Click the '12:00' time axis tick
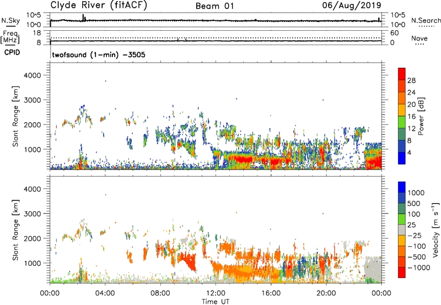The height and width of the screenshot is (305, 441). pos(216,293)
